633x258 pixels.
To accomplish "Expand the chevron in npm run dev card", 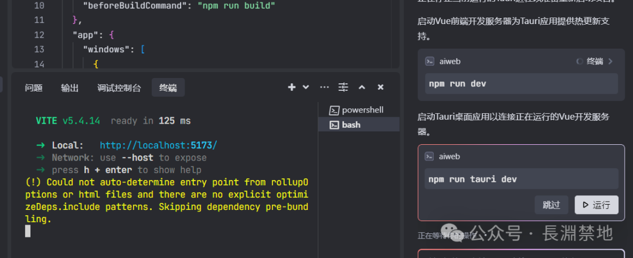I will click(610, 62).
